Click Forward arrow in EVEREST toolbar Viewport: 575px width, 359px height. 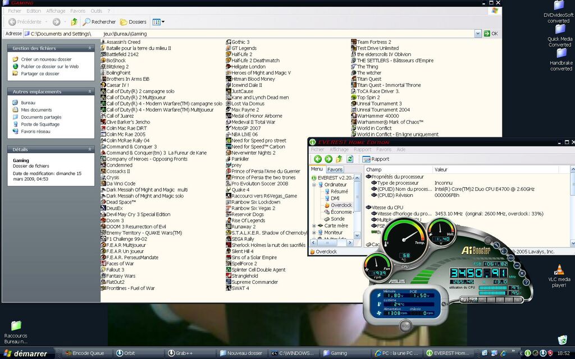pos(328,159)
